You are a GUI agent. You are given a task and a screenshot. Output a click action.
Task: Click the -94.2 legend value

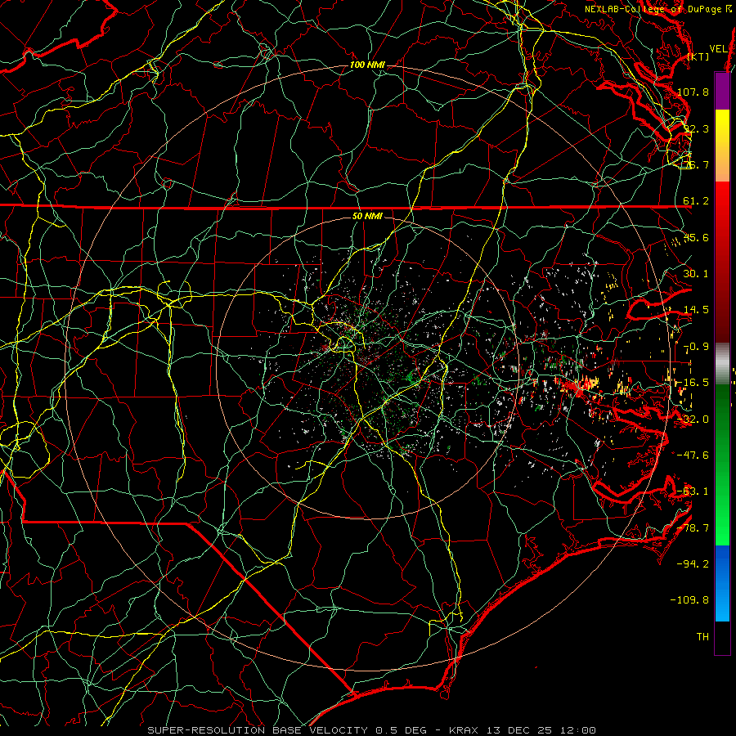[693, 564]
